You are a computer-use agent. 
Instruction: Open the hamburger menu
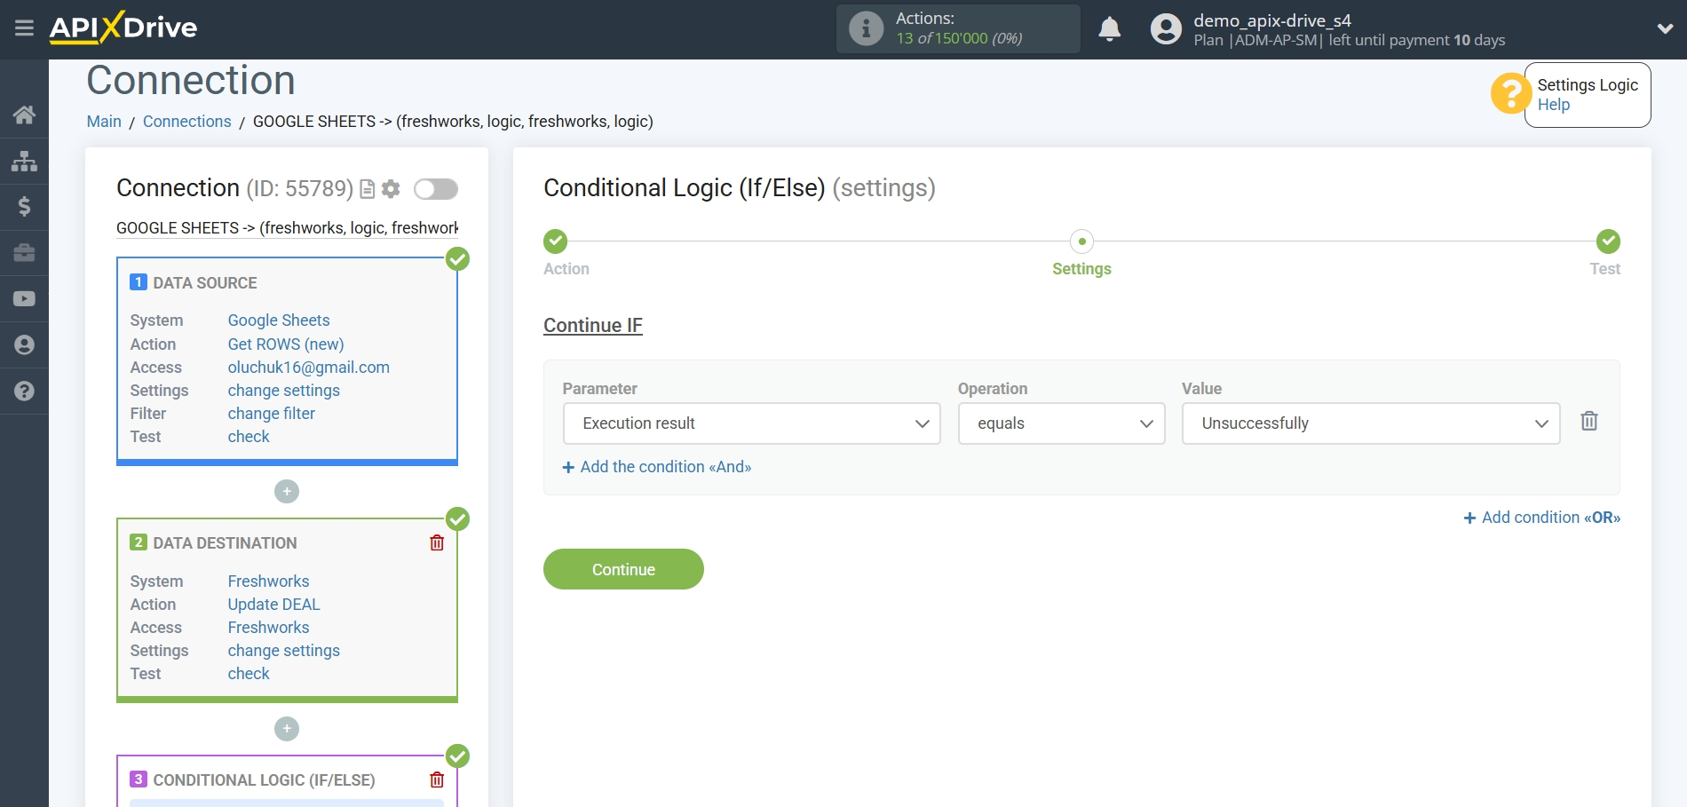24,28
